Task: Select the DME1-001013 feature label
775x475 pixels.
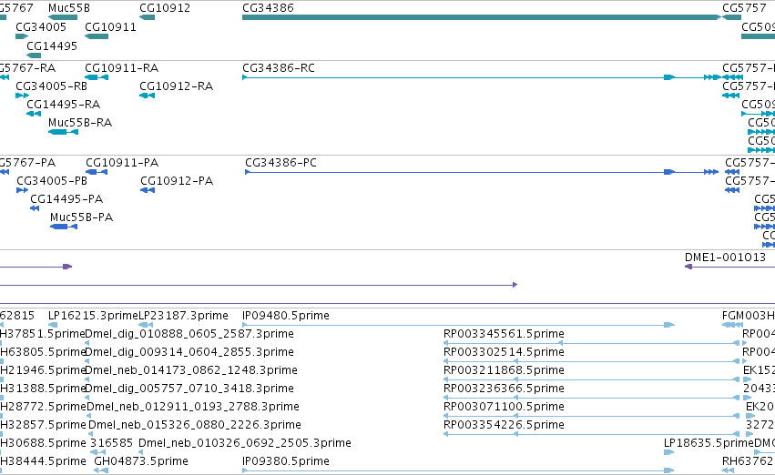Action: [x=725, y=258]
